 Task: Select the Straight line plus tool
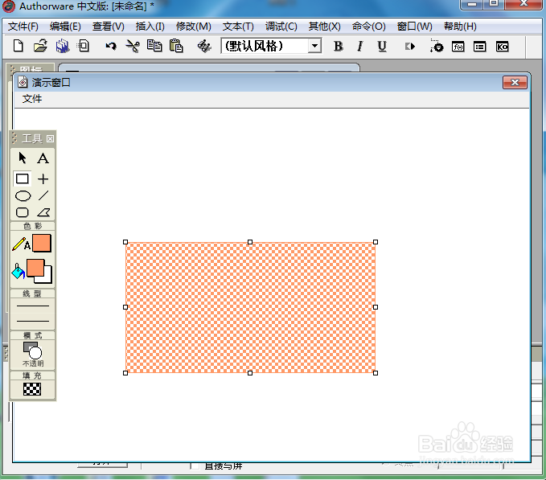tap(43, 179)
